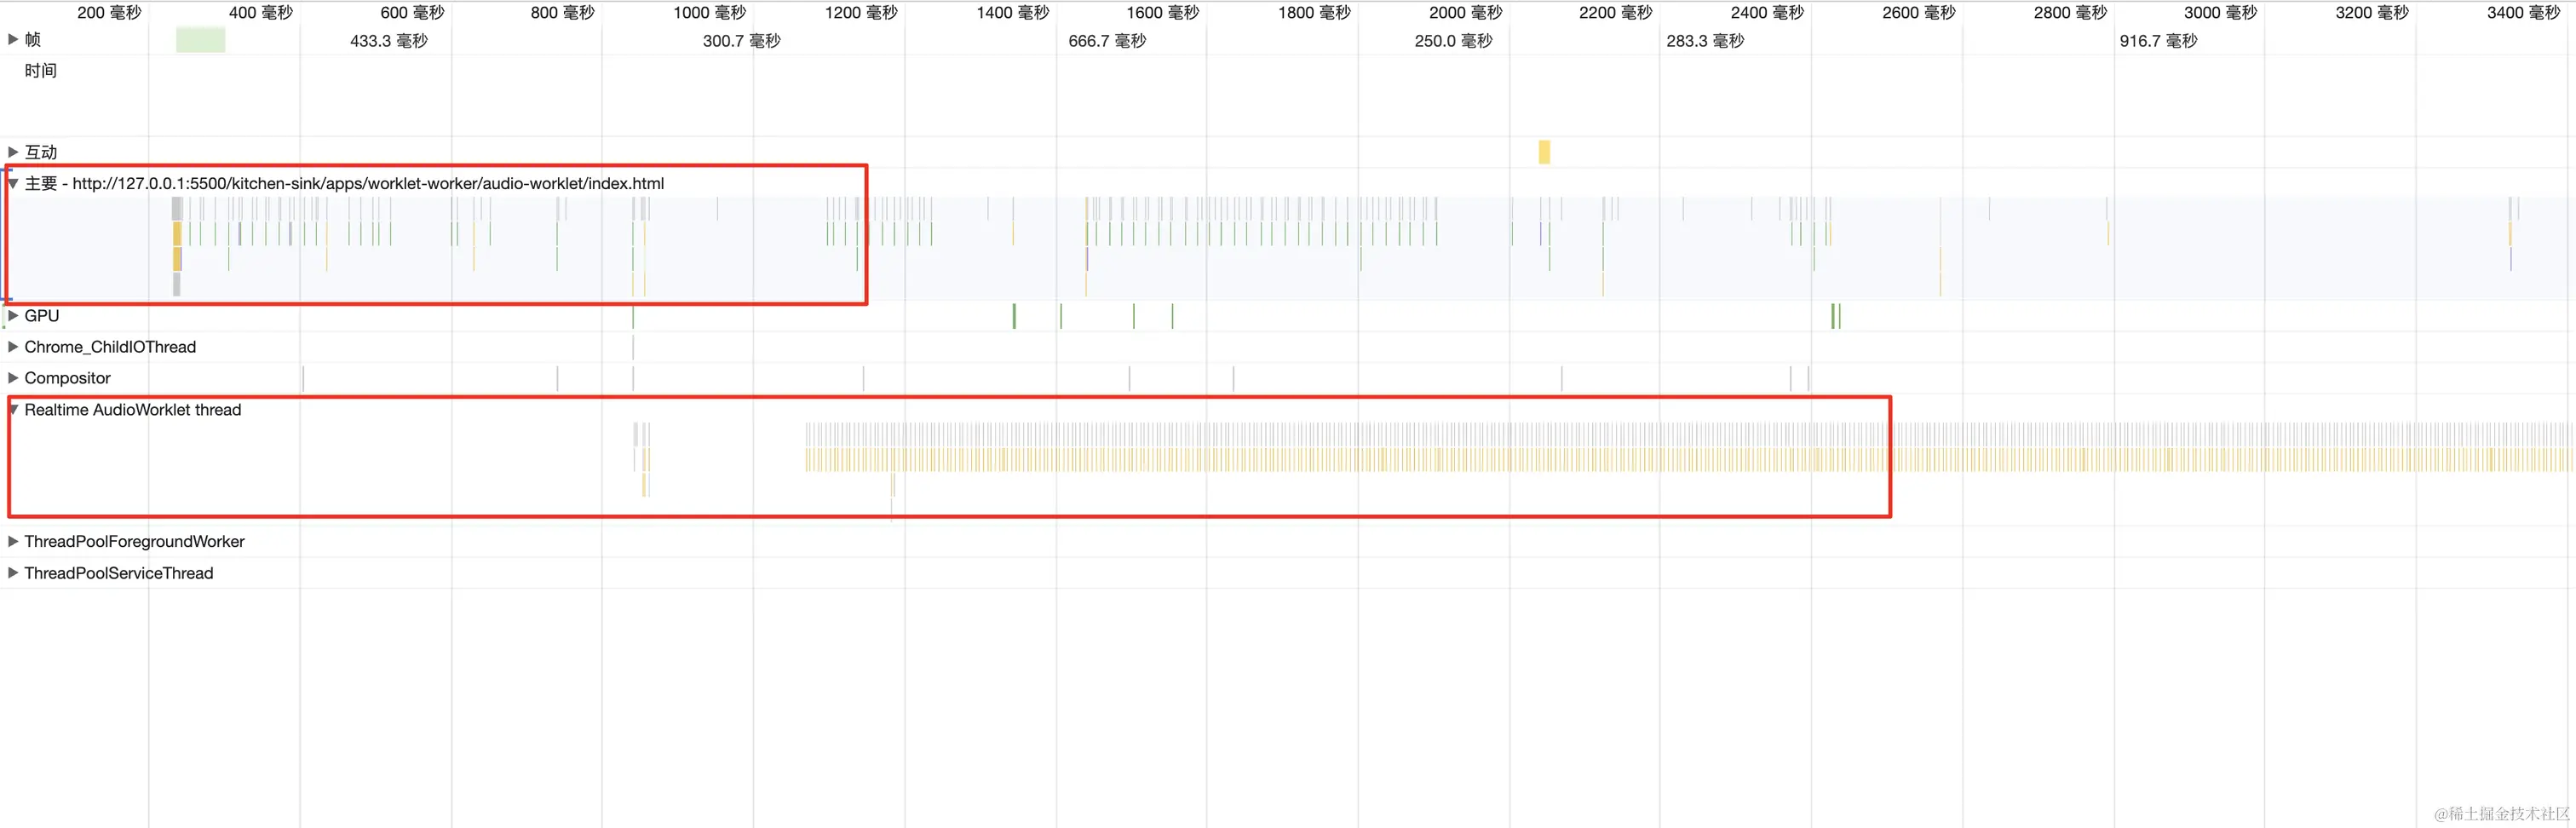
Task: Collapse the Realtime AudioWorklet thread track
Action: coord(13,410)
